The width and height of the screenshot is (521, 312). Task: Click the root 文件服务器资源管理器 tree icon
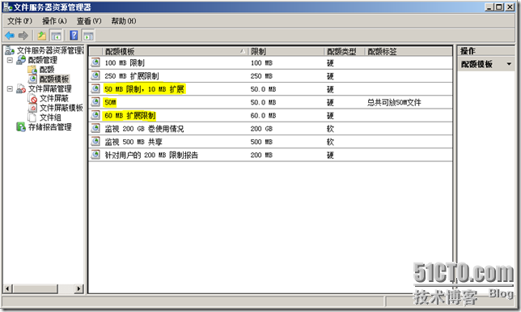click(10, 50)
